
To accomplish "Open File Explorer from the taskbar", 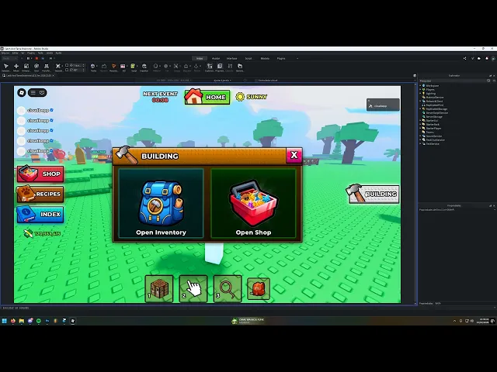I will coord(22,321).
